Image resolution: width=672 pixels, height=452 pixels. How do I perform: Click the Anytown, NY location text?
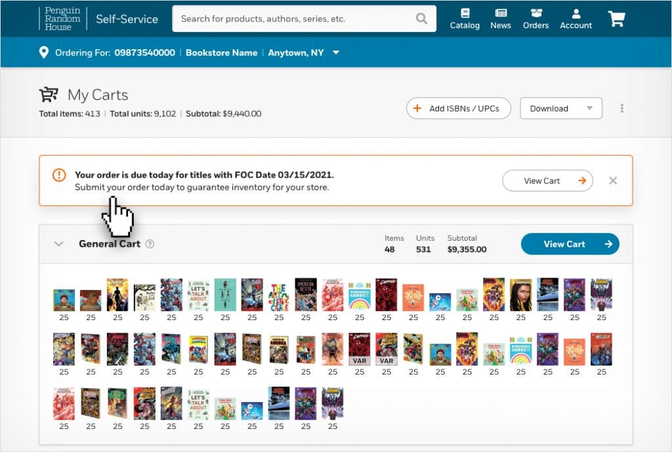(x=296, y=52)
